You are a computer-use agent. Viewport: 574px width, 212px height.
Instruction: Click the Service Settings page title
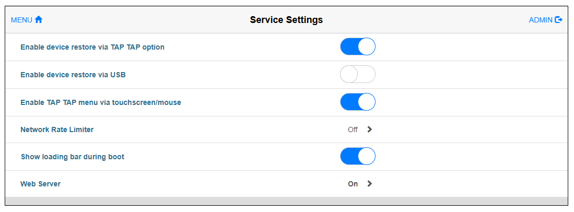click(x=286, y=20)
